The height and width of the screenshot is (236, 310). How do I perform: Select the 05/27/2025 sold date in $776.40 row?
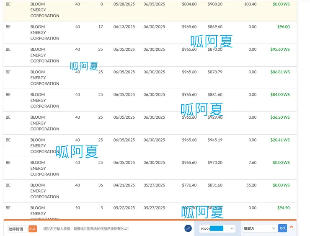pos(154,185)
